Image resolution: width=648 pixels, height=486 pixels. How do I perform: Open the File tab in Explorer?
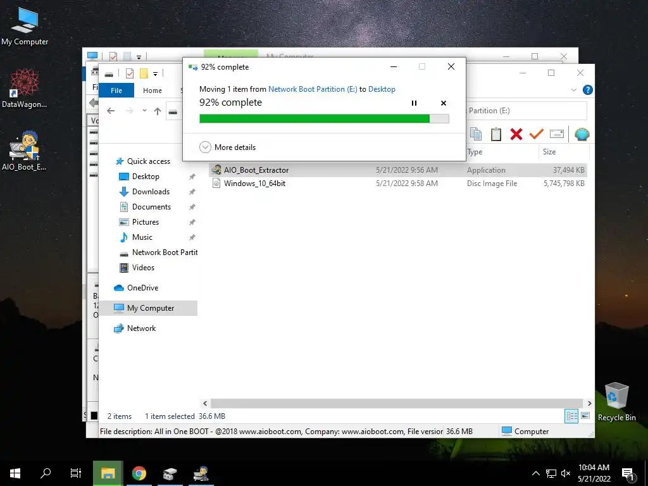(116, 90)
